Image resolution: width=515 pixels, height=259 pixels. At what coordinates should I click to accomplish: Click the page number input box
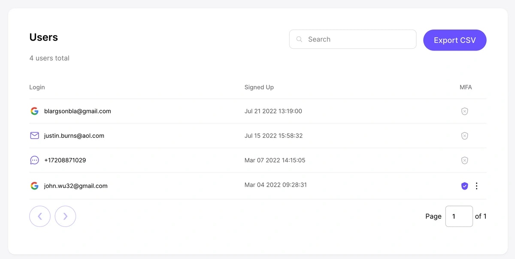tap(459, 216)
